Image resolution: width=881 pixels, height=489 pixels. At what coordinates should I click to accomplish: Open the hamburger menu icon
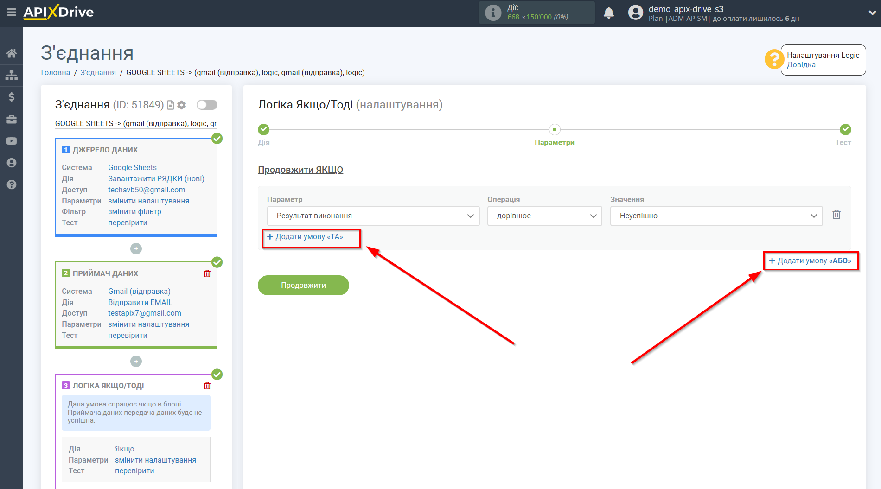point(12,13)
